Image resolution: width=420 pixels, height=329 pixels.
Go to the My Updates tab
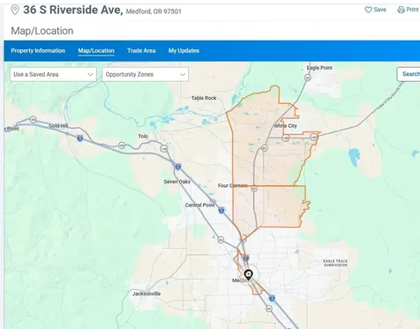184,50
